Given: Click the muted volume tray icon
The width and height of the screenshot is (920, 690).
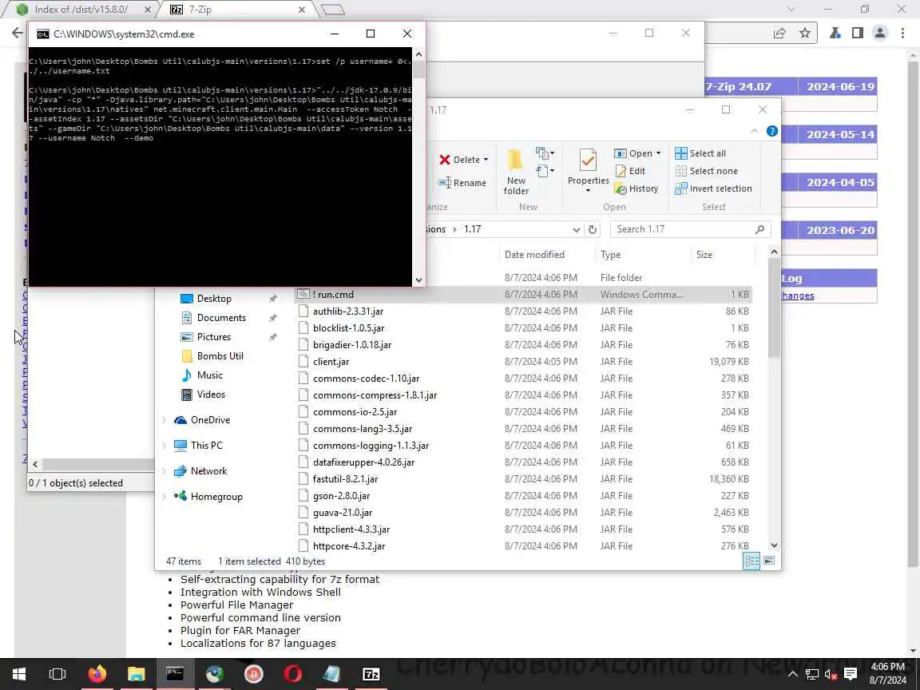Looking at the screenshot, I should tap(831, 674).
